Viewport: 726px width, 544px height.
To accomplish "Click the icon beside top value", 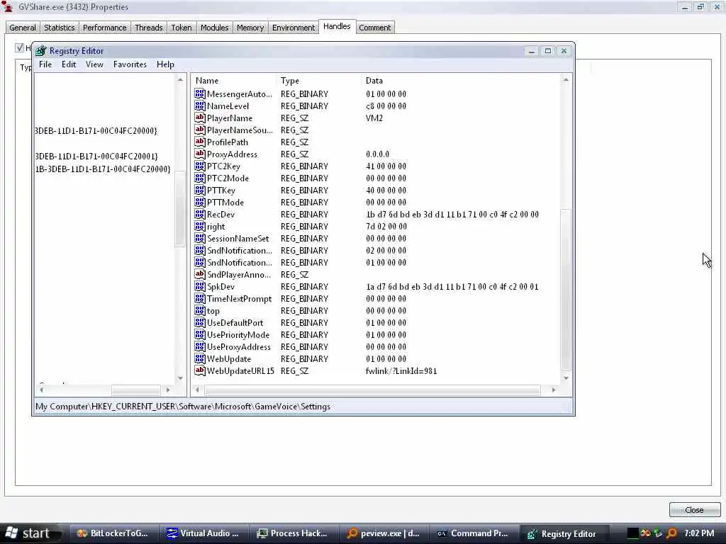I will [199, 310].
